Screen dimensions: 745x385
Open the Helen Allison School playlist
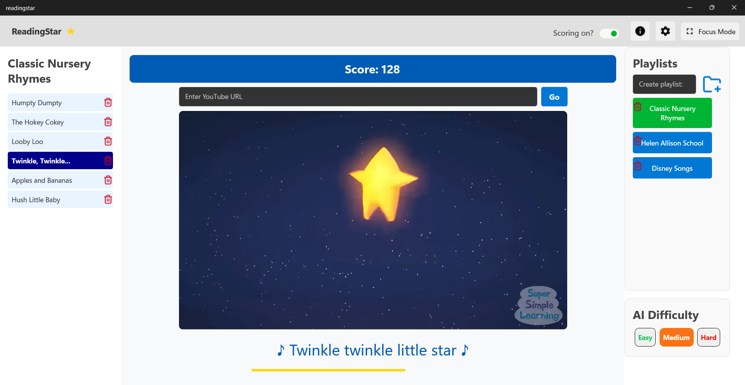click(672, 143)
